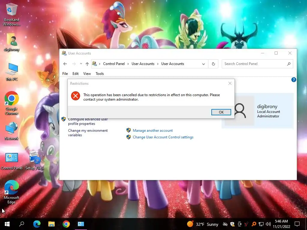Open the Edit menu
This screenshot has width=307, height=230.
pos(75,74)
